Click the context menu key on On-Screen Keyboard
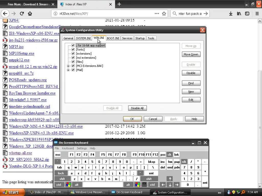262x196 pixels. (x=144, y=185)
